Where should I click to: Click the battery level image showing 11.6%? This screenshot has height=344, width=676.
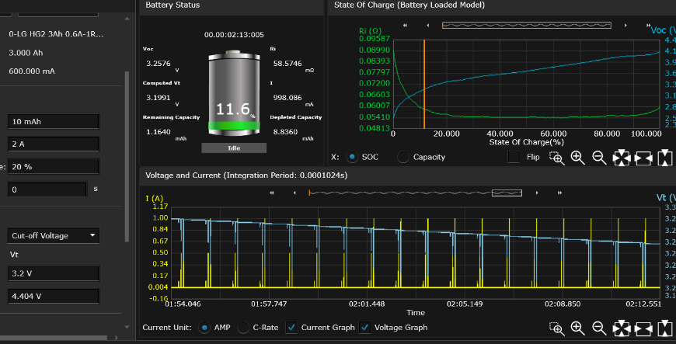click(234, 93)
